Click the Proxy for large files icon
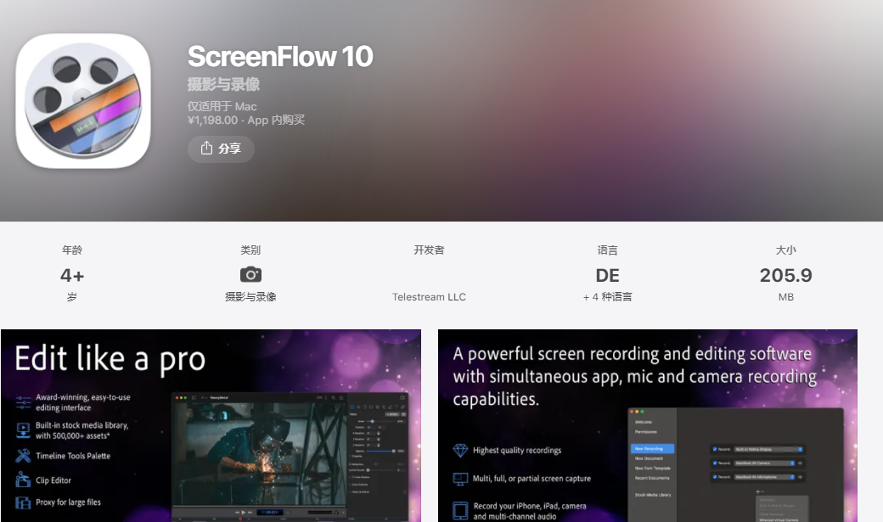Screen dimensions: 883x522 [x=23, y=502]
